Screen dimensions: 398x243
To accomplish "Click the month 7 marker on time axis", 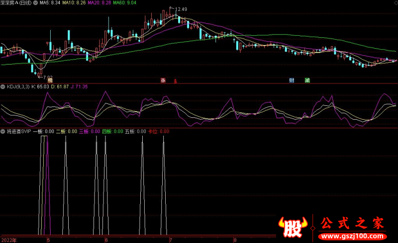I will click(170, 240).
